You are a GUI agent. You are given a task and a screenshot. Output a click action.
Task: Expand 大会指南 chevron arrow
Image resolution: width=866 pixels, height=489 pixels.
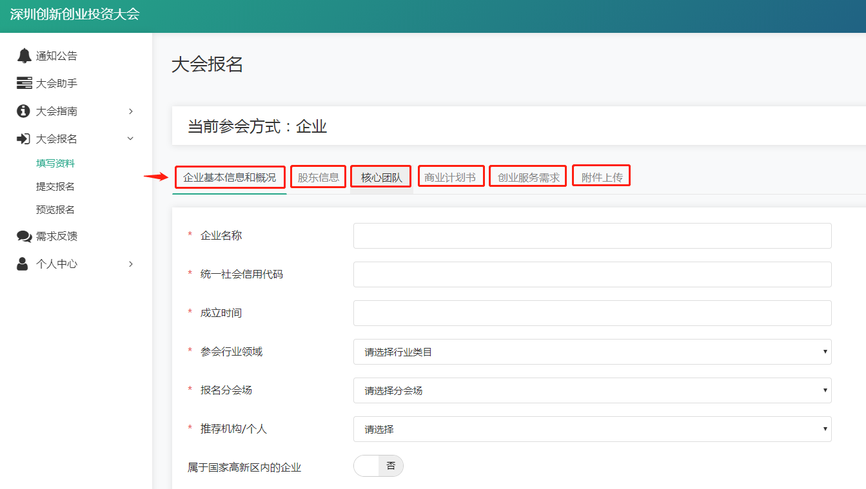point(131,111)
